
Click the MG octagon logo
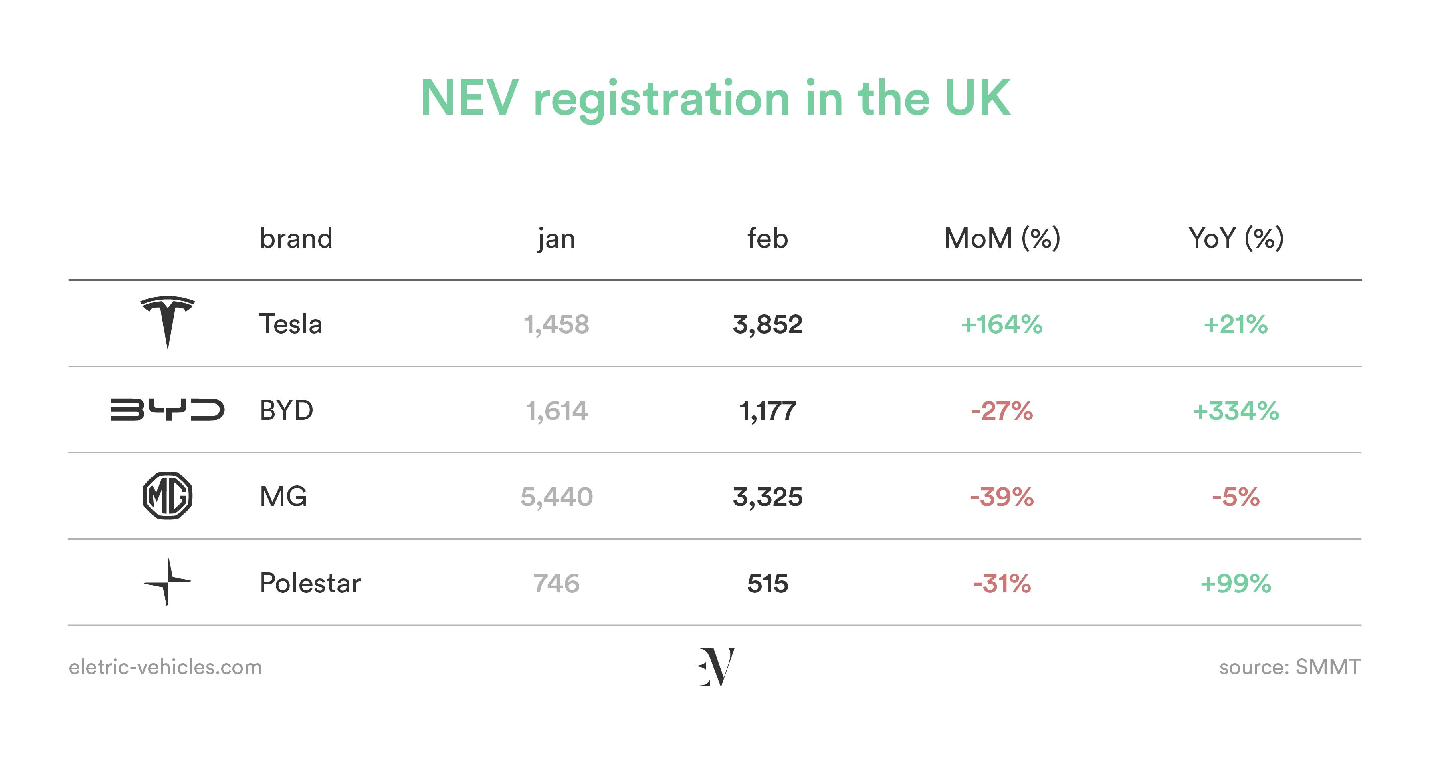click(x=168, y=495)
